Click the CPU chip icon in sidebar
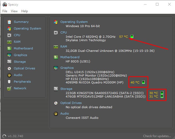175x139 pixels. pyautogui.click(x=9, y=35)
